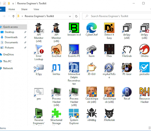
Task: Open This PC in navigation pane
Action: (x=7, y=62)
